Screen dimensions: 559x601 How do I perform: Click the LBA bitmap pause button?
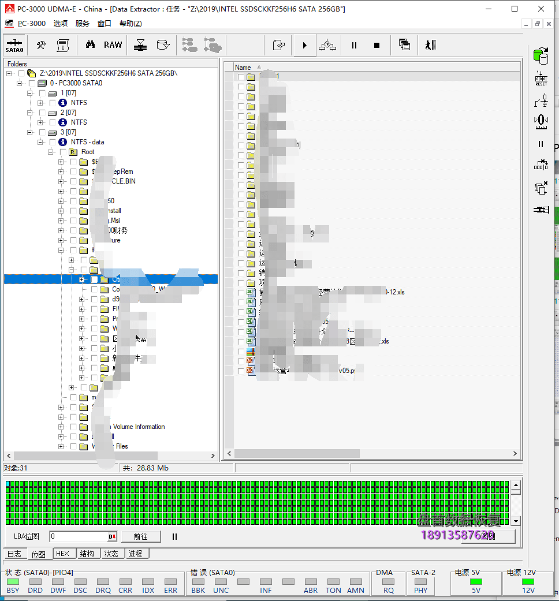tap(174, 536)
